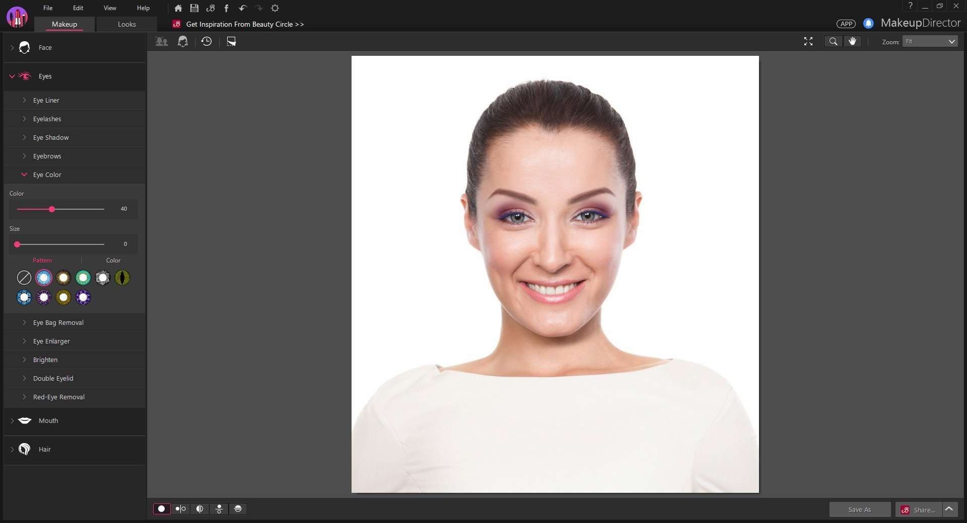The height and width of the screenshot is (523, 967).
Task: Click the woman's face model icon in toolbar
Action: [x=182, y=42]
